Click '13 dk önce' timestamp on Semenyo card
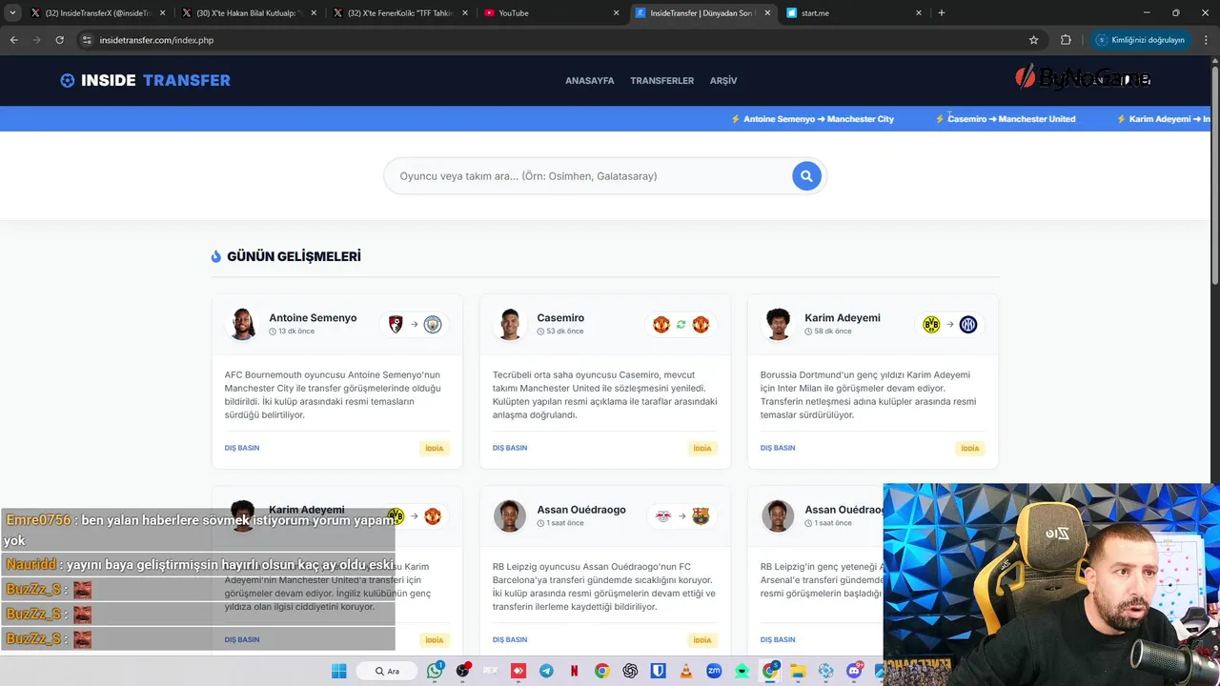This screenshot has width=1220, height=686. (292, 332)
